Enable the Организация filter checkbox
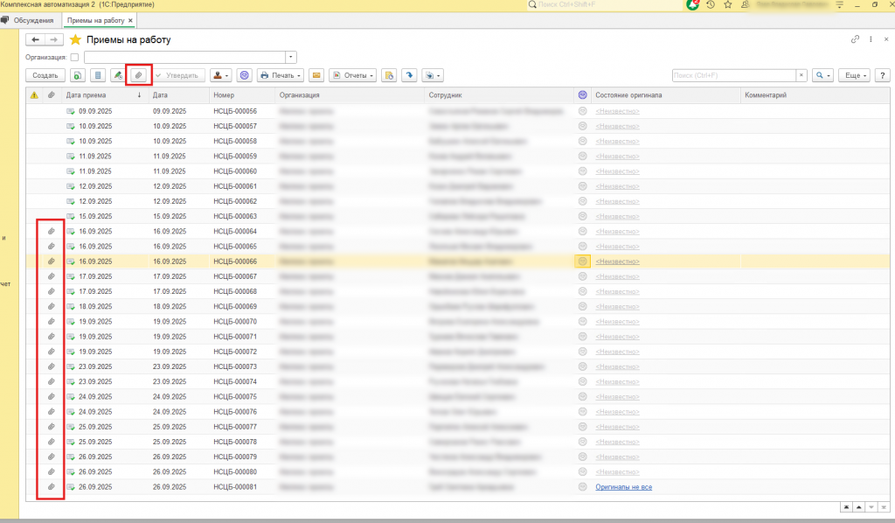Image resolution: width=895 pixels, height=523 pixels. point(74,57)
